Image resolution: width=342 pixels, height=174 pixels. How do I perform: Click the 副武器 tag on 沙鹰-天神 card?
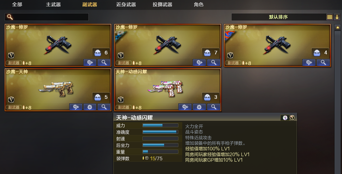(14, 107)
